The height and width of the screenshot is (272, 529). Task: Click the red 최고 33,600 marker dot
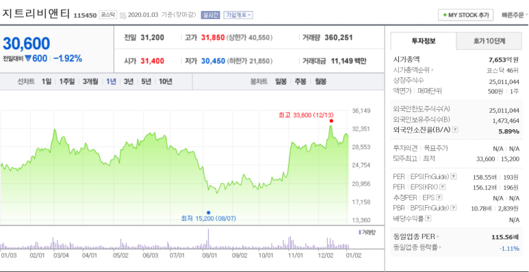[331, 121]
